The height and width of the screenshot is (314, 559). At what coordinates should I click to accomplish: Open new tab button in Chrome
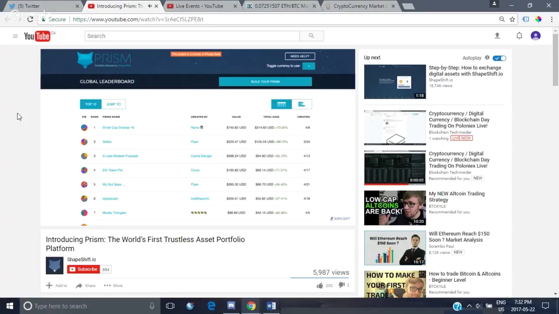[408, 7]
